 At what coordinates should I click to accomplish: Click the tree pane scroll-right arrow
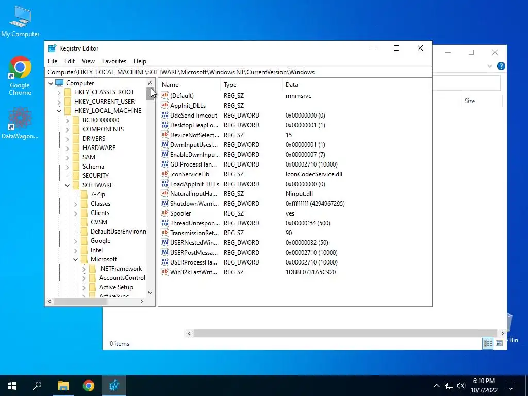tap(142, 301)
